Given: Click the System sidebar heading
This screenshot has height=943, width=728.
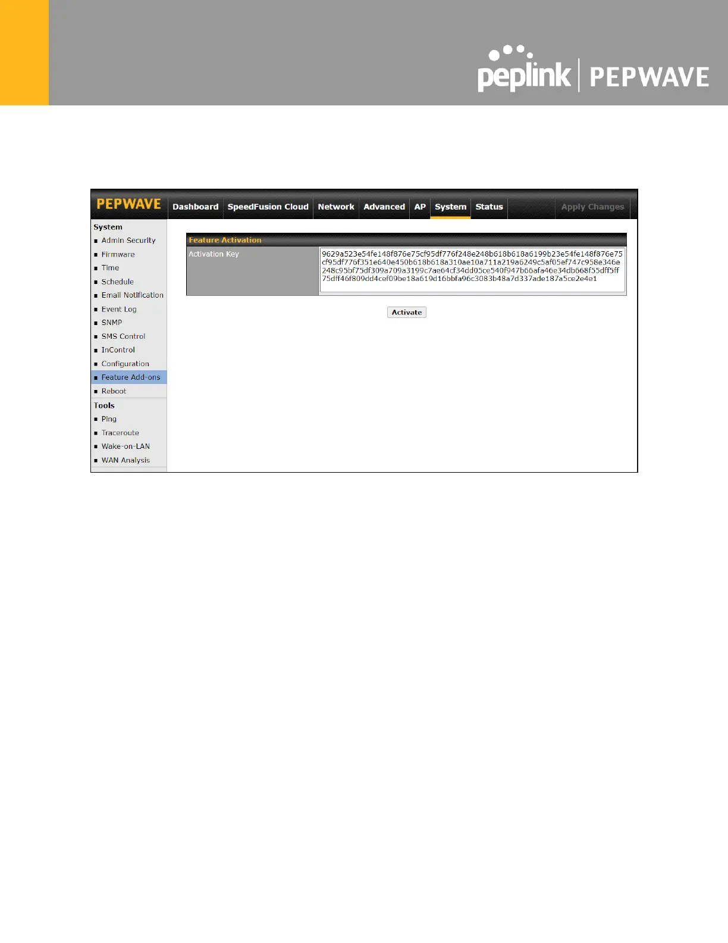Looking at the screenshot, I should point(108,227).
